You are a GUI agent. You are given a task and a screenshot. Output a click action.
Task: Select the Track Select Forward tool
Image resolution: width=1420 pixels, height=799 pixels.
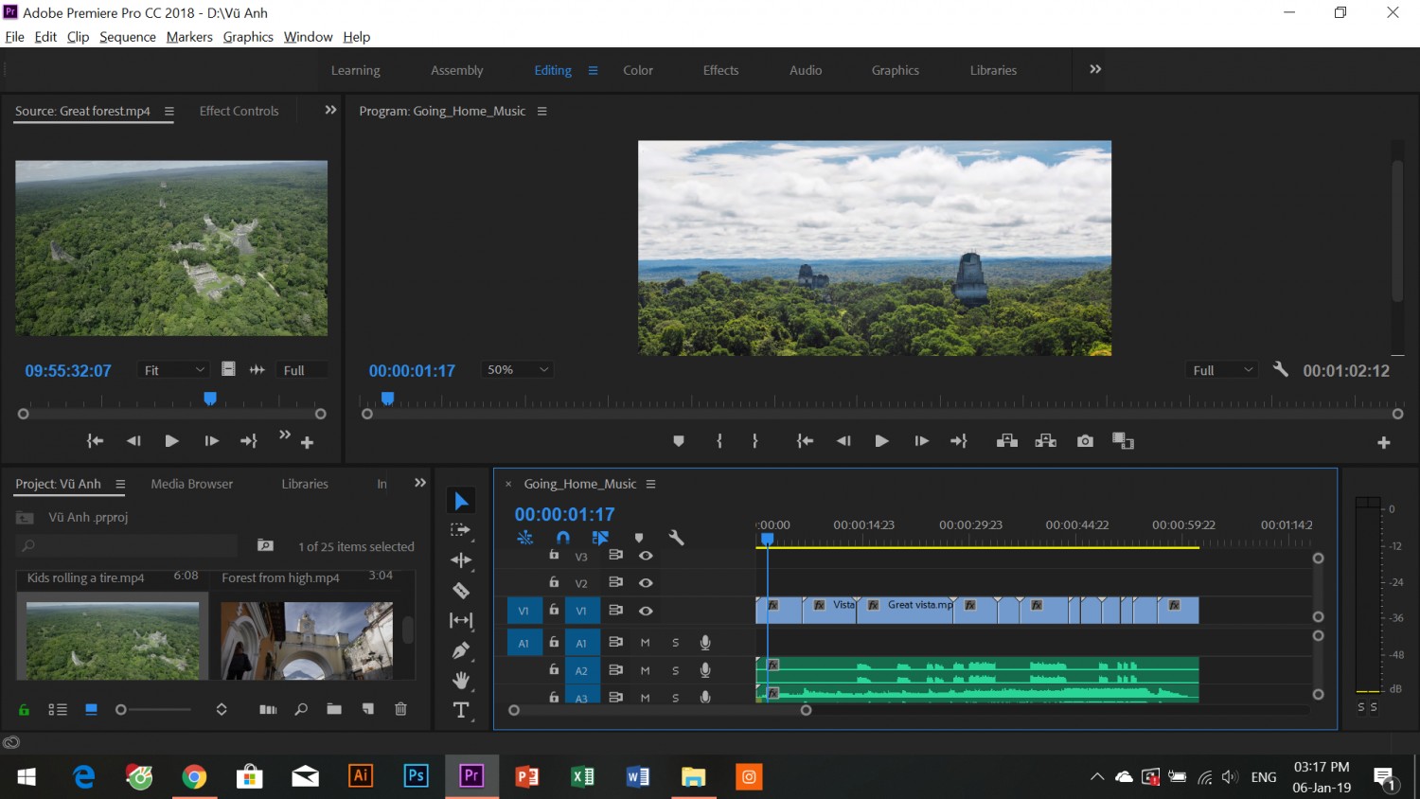pos(461,530)
